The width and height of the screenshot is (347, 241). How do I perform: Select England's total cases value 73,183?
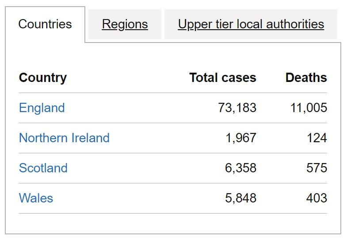(x=237, y=108)
